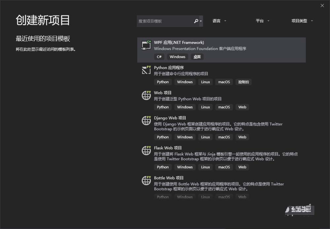This screenshot has height=229, width=330.
Task: Click the 创建新项目 page title
Action: 43,20
